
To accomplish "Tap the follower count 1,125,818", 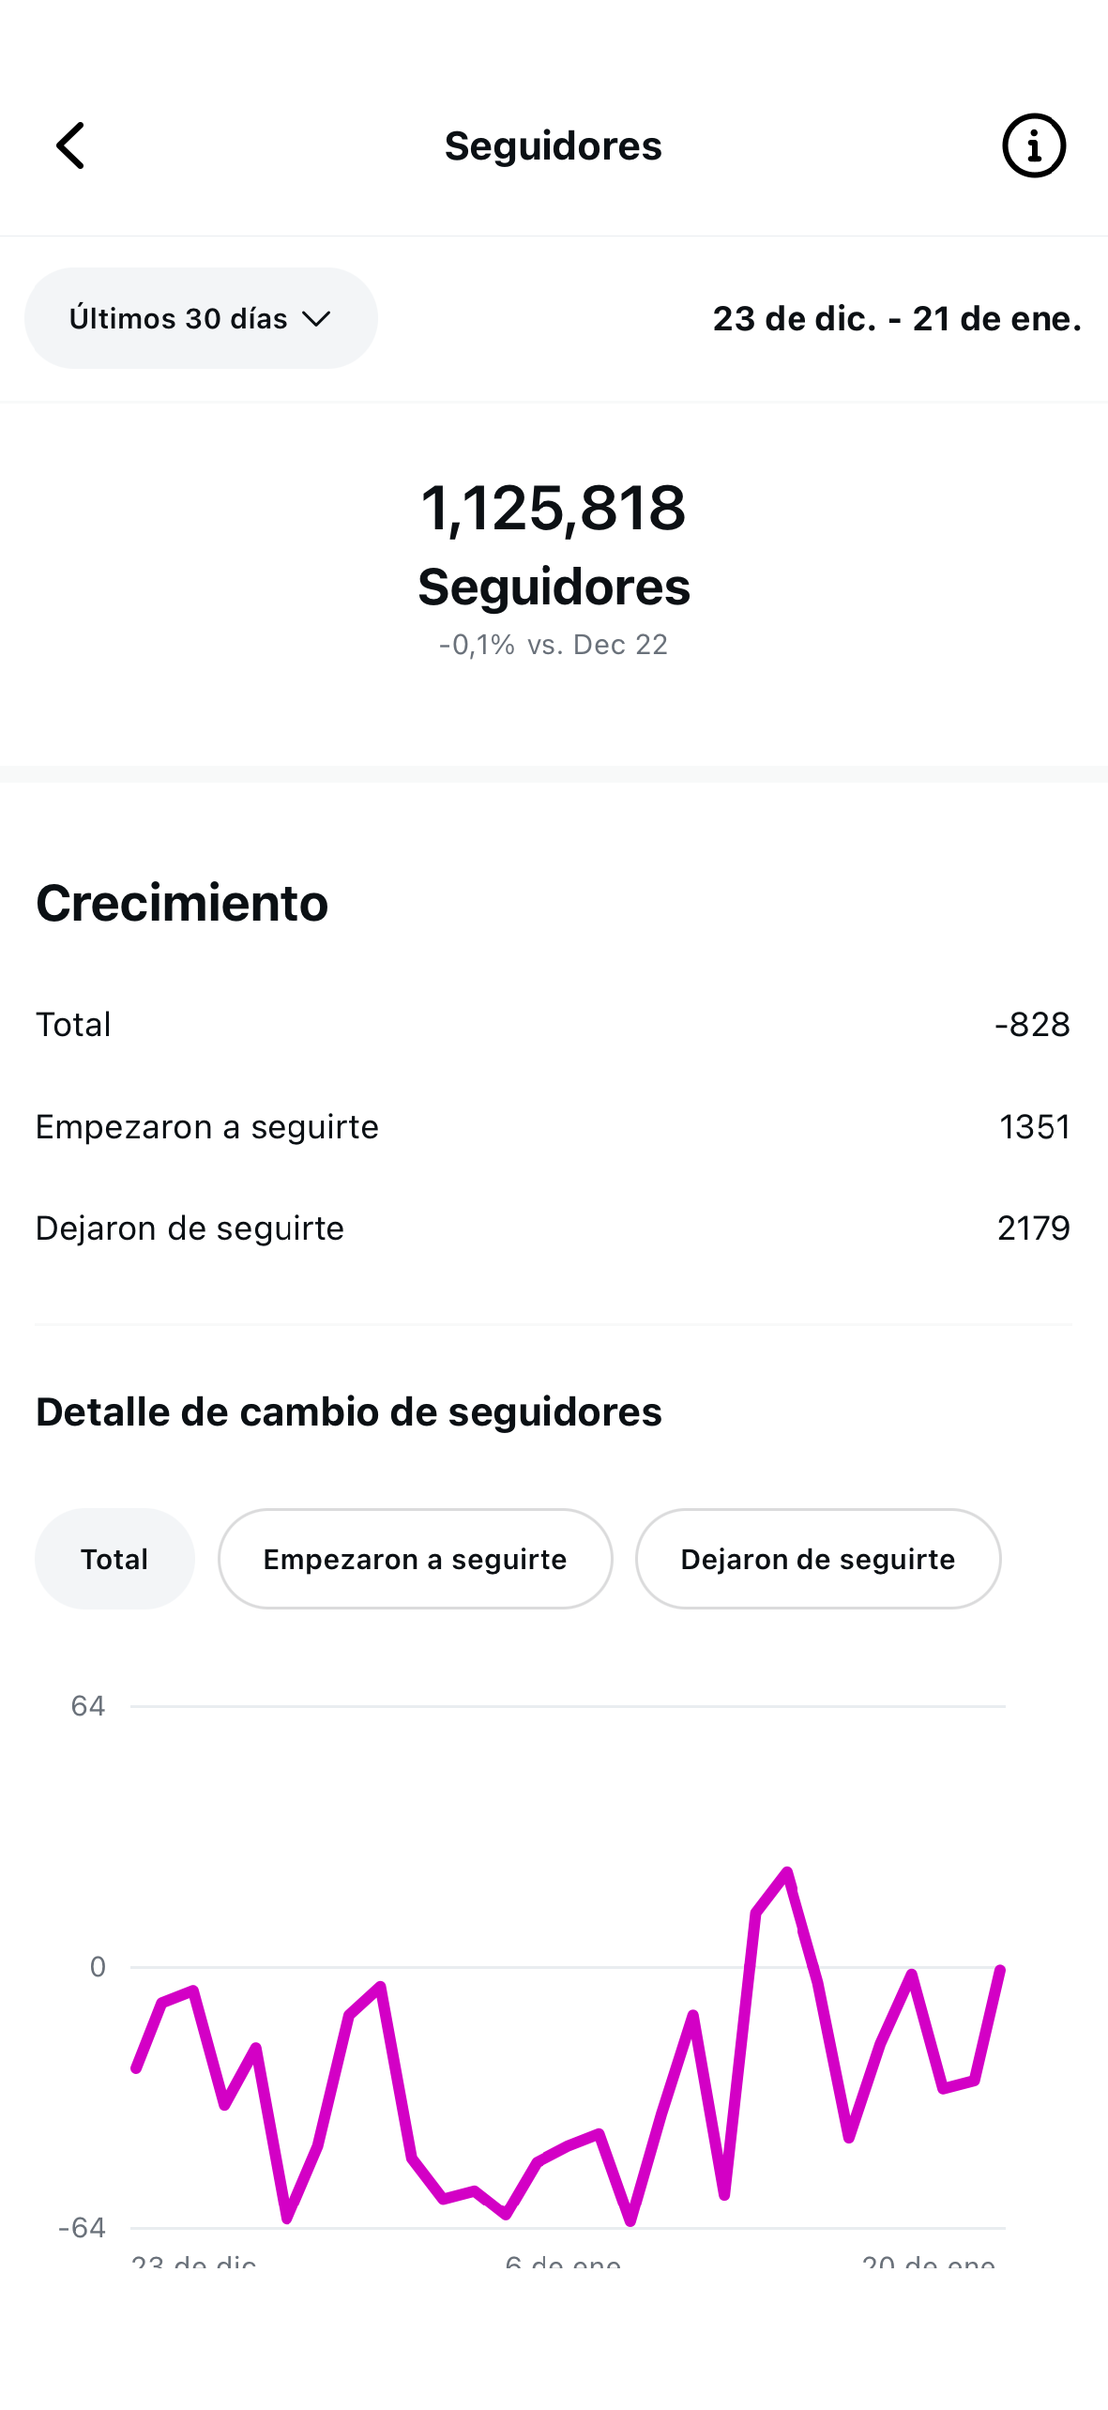I will (x=554, y=508).
